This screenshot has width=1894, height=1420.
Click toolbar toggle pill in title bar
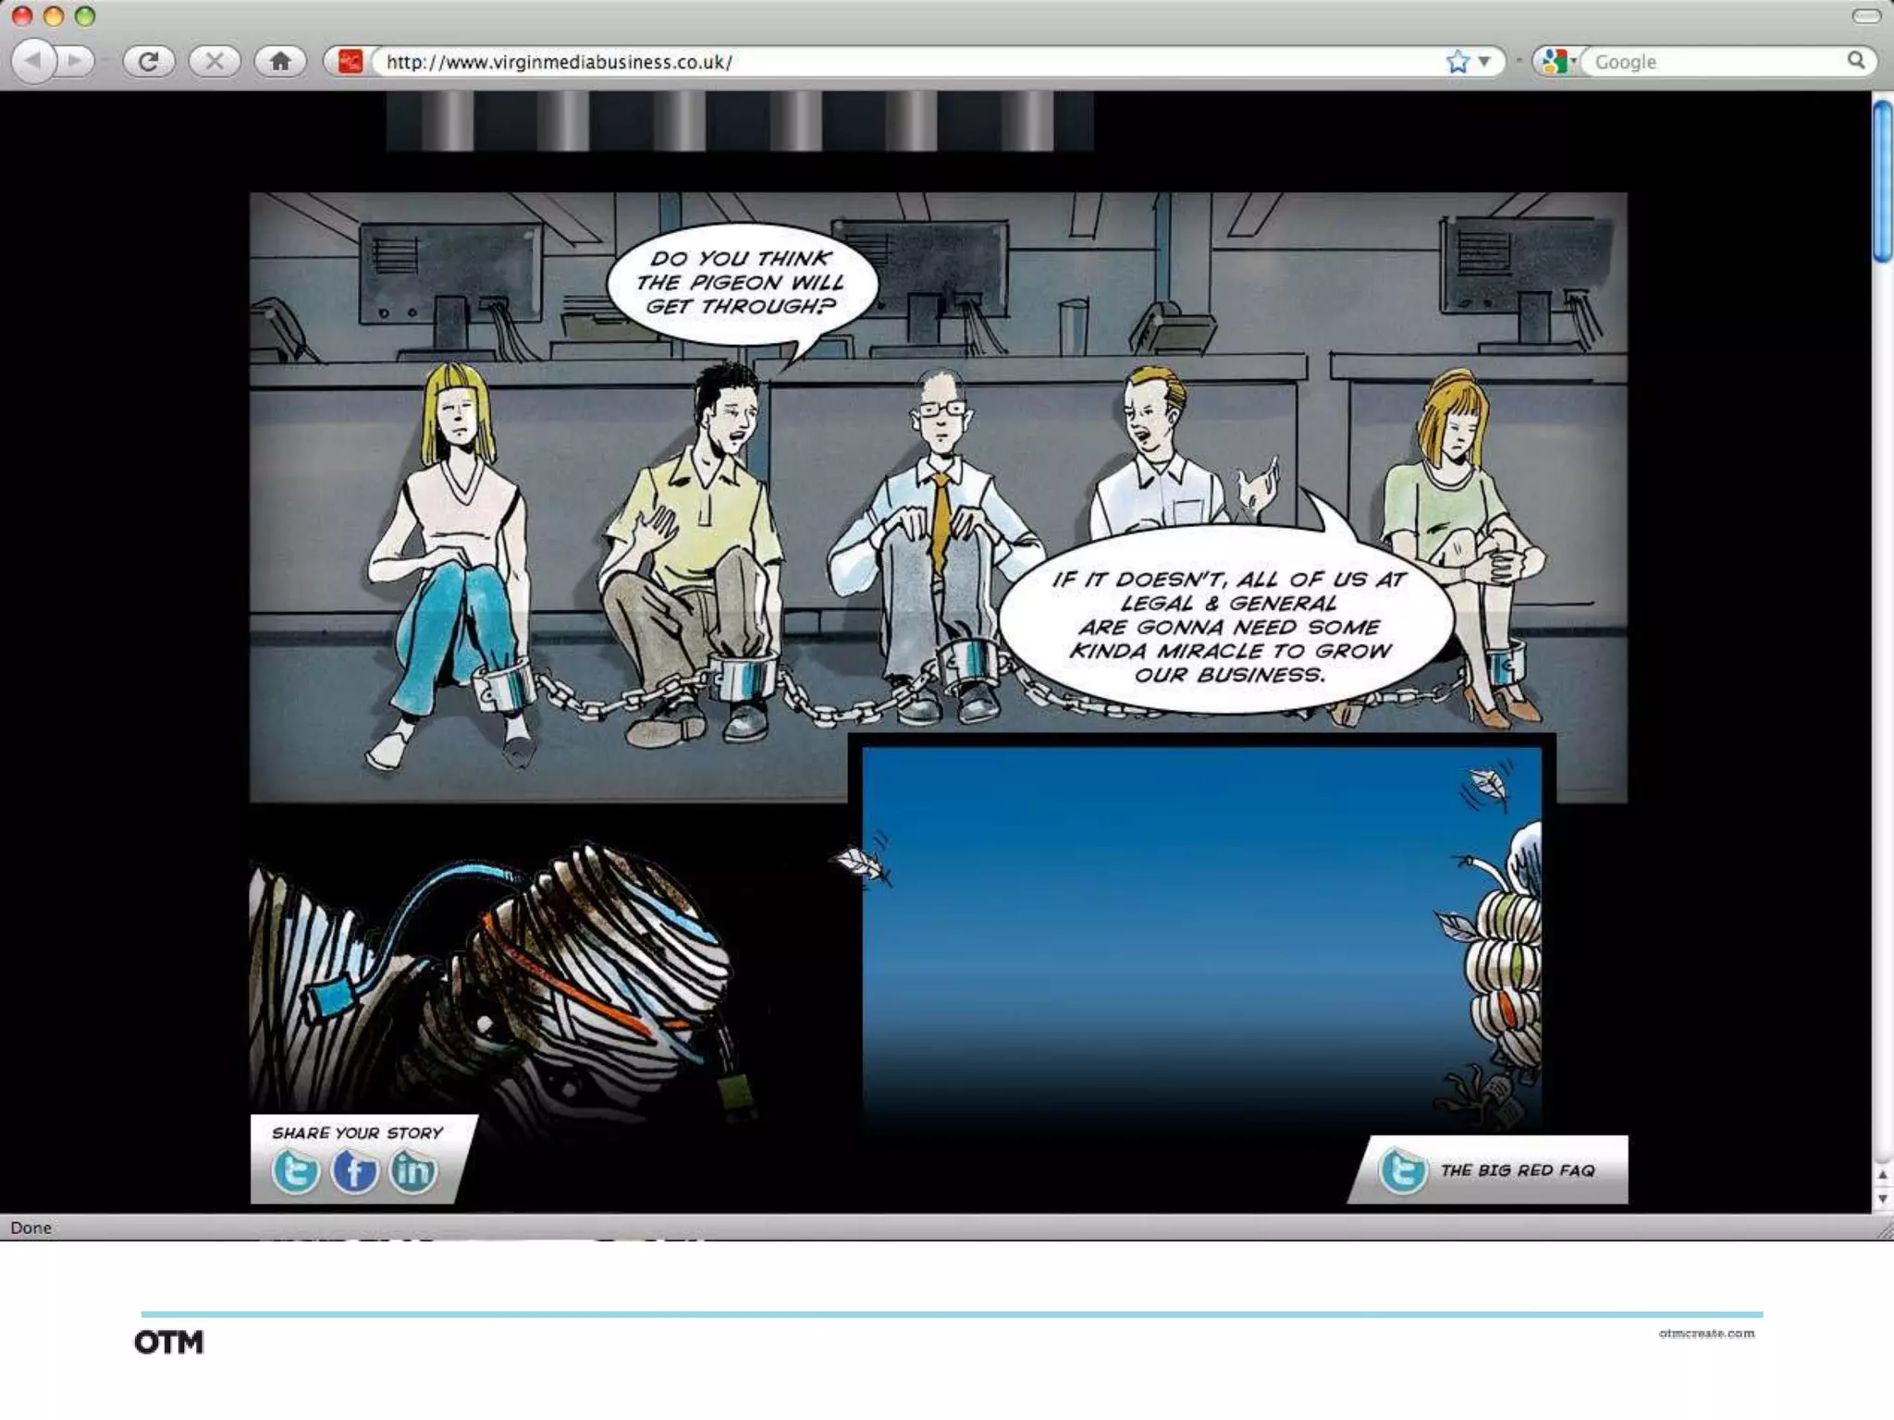[1865, 16]
